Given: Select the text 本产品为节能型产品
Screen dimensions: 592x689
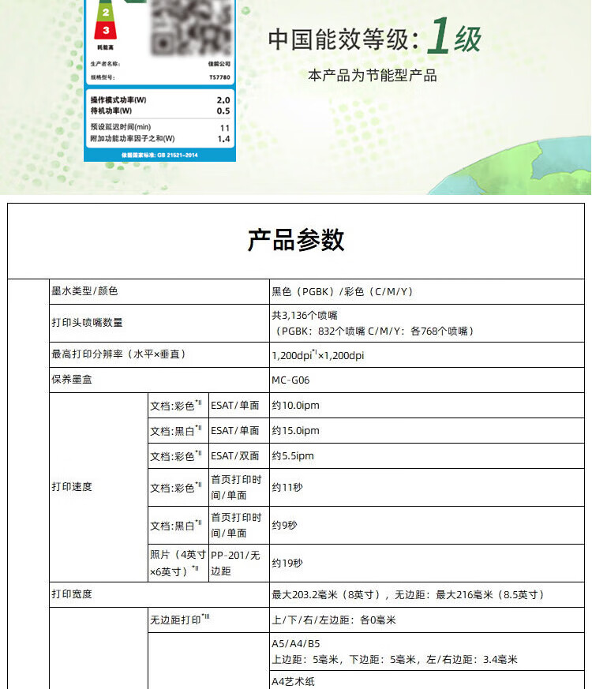Looking at the screenshot, I should pyautogui.click(x=373, y=76).
